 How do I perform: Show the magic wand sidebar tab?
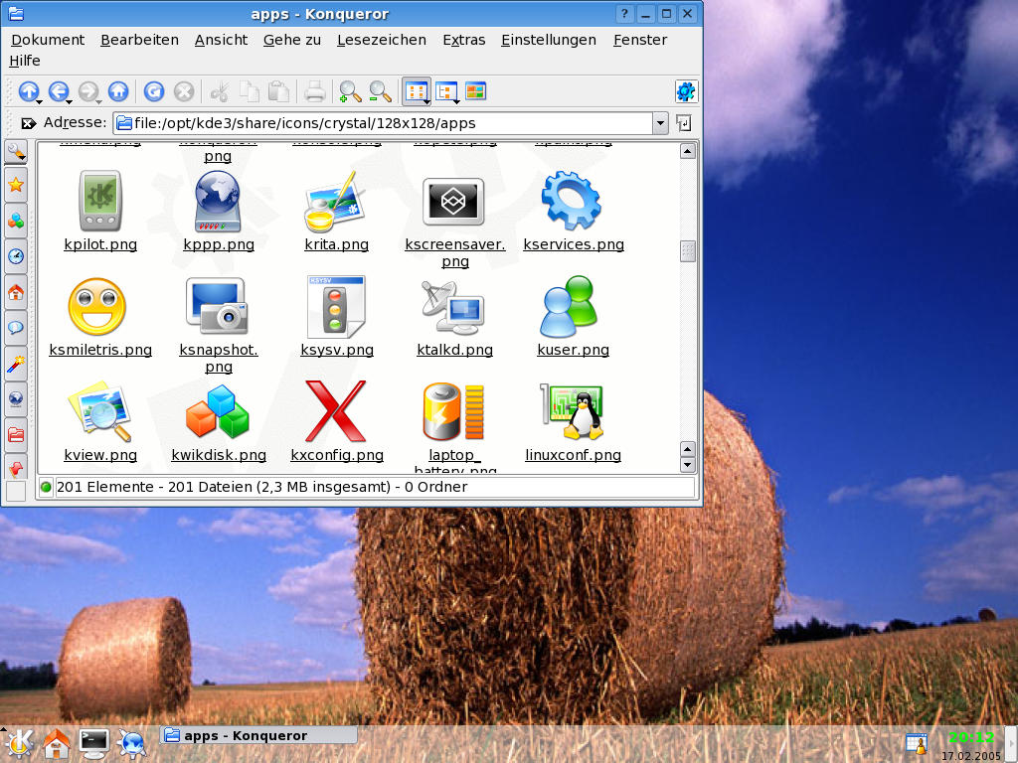pyautogui.click(x=16, y=364)
